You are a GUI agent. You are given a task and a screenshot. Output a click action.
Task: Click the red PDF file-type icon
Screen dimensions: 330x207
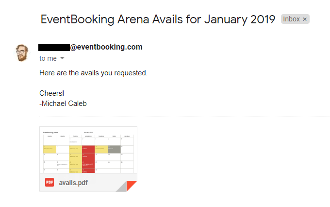49,182
